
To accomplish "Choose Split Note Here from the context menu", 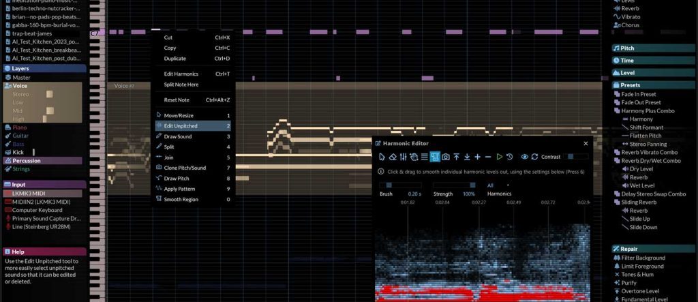I will (193, 85).
